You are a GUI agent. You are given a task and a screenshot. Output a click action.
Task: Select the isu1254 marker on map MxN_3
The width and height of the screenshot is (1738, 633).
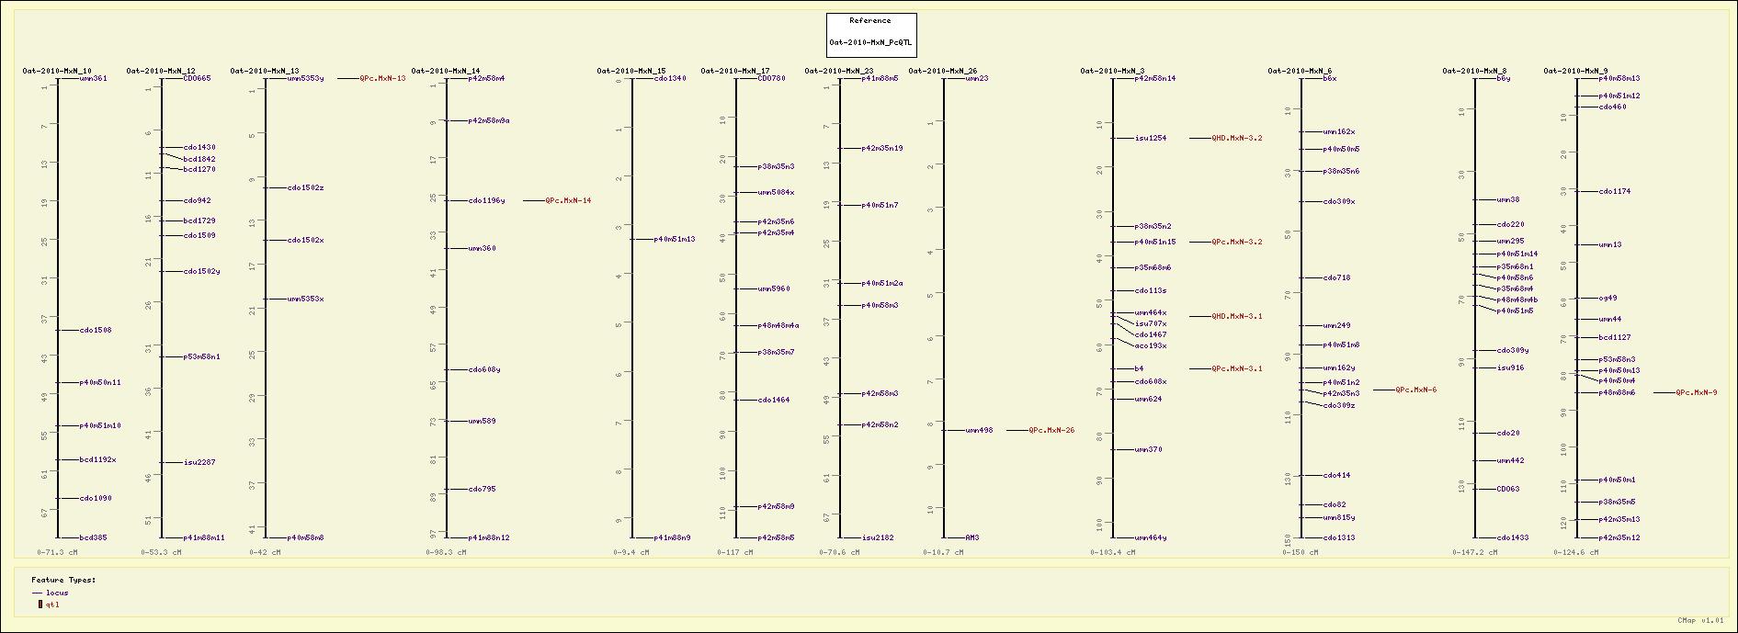tap(1150, 139)
